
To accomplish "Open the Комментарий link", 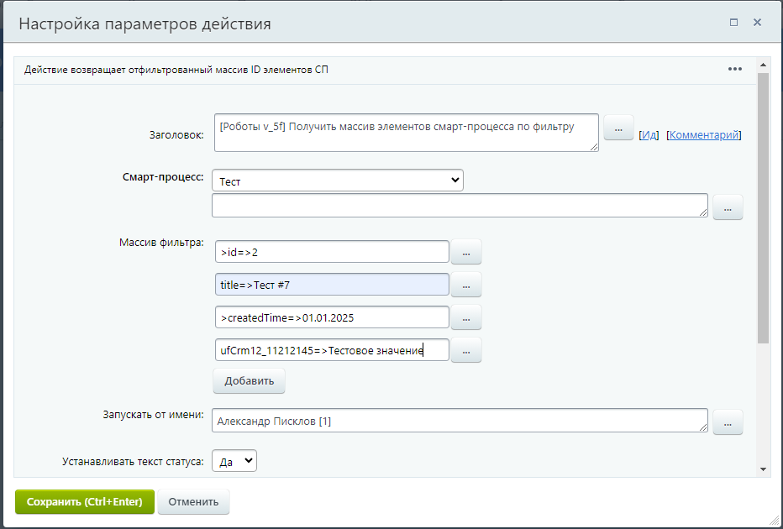I will (x=704, y=134).
